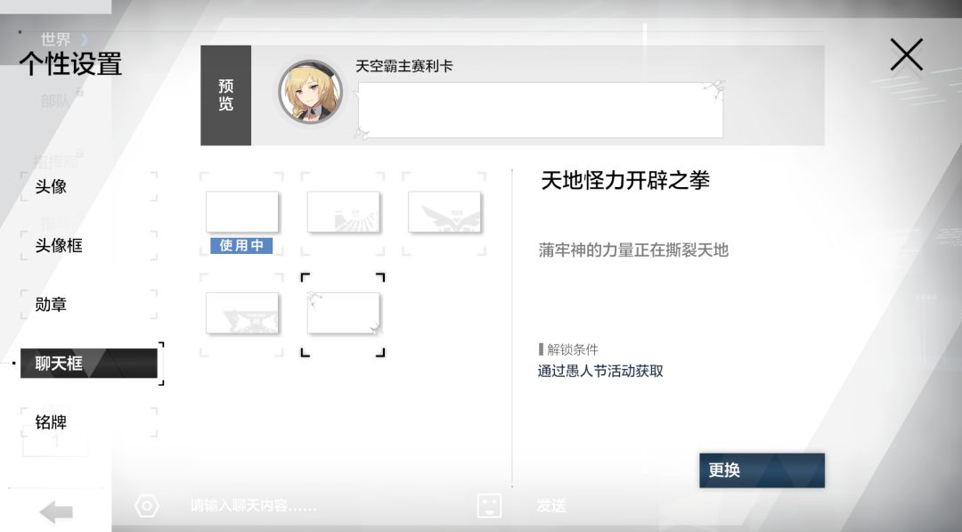Click the hexagon settings icon in the chat bar
The height and width of the screenshot is (532, 962).
[147, 506]
